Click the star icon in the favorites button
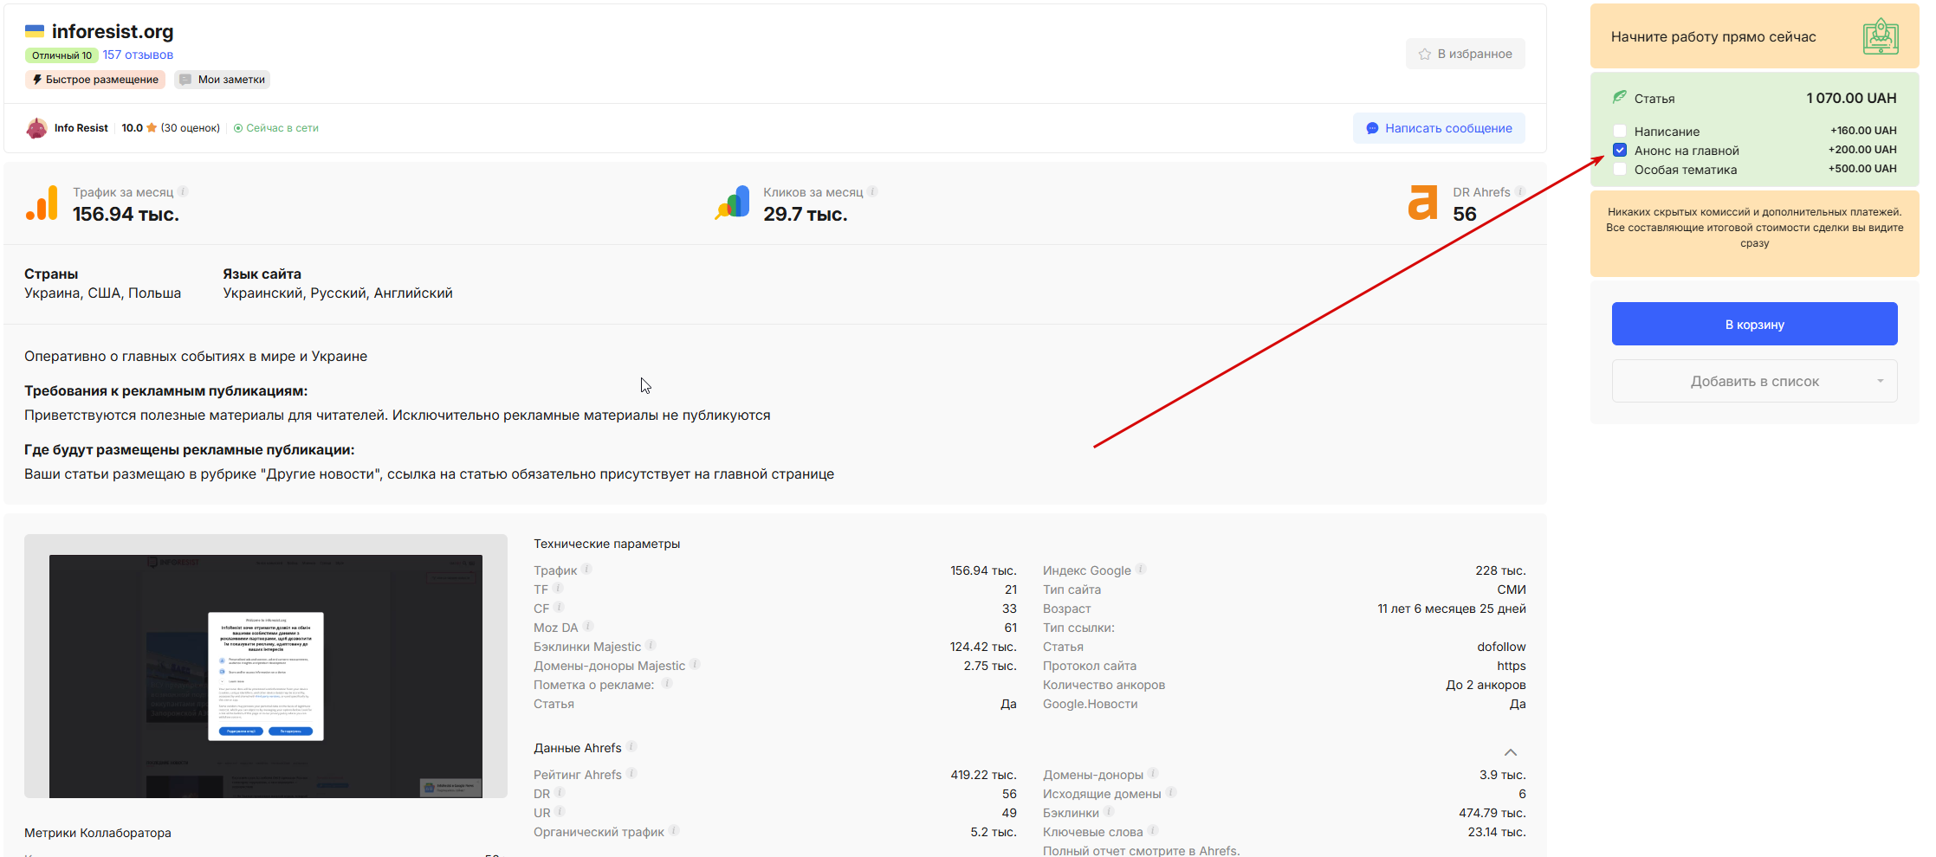Viewport: 1936px width, 857px height. 1425,54
